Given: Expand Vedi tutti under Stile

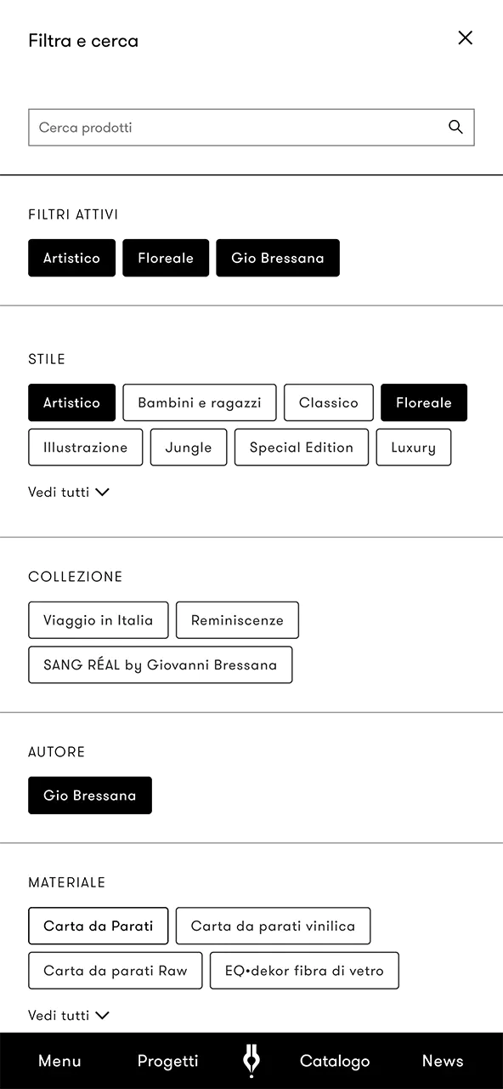Looking at the screenshot, I should 69,492.
